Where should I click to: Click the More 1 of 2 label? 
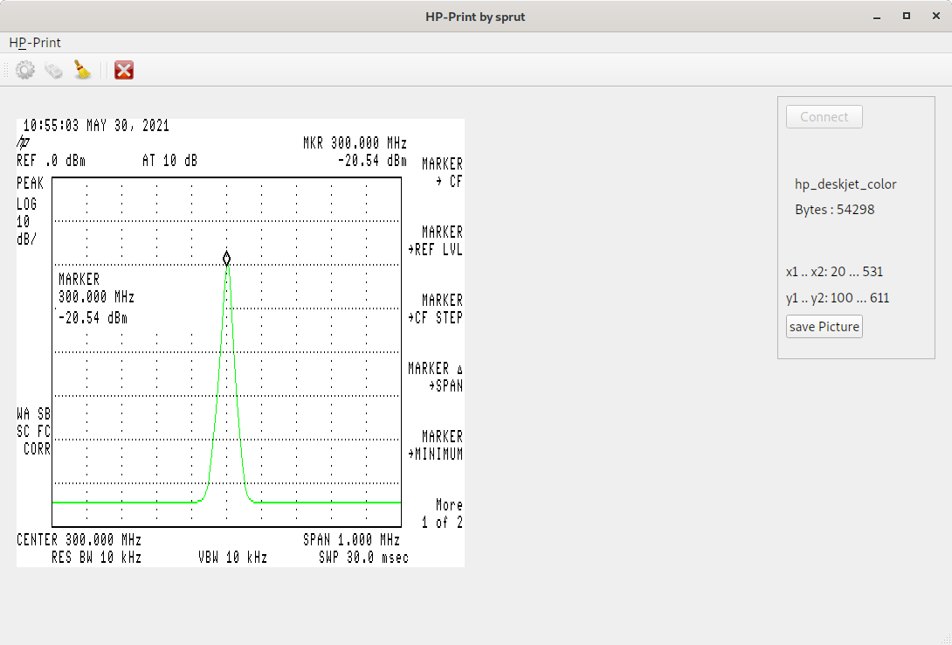pyautogui.click(x=443, y=513)
